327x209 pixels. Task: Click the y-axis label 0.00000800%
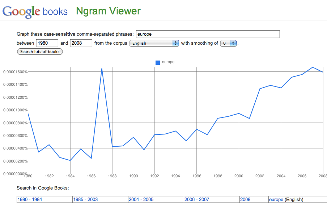15,123
